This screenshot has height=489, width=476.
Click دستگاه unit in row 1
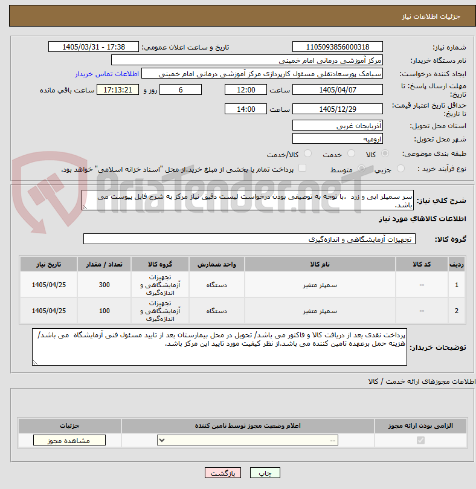(217, 285)
